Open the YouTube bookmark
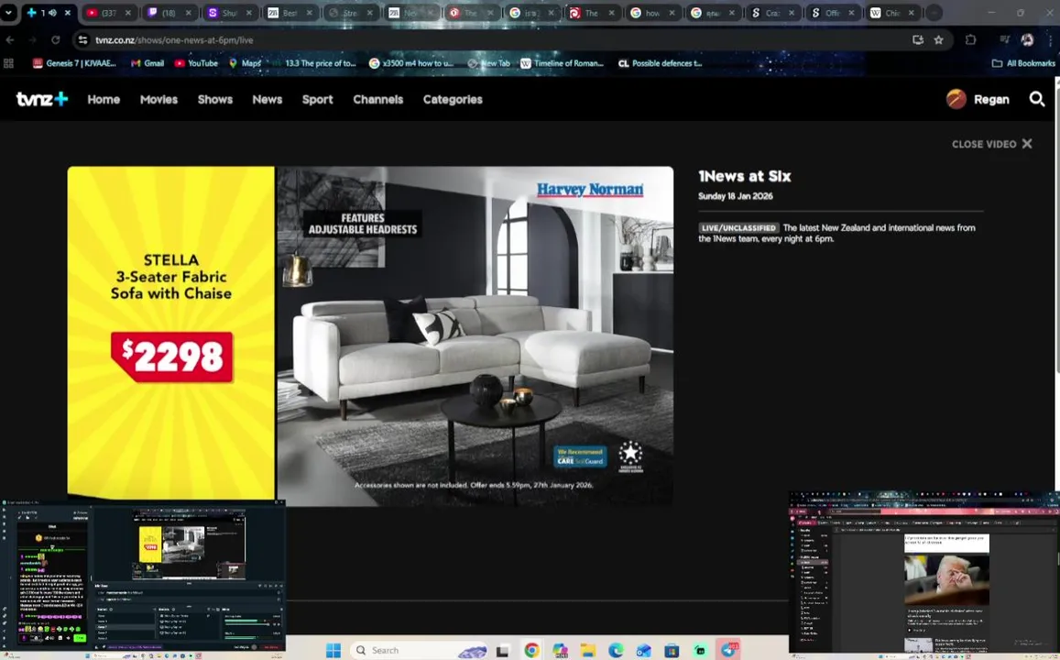1060x660 pixels. (196, 63)
